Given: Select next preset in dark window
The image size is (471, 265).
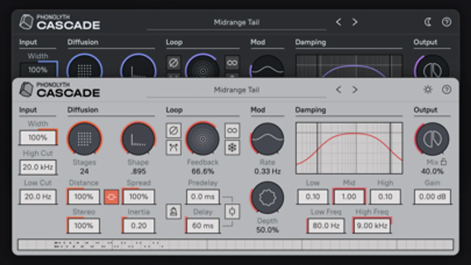Looking at the screenshot, I should (x=355, y=22).
